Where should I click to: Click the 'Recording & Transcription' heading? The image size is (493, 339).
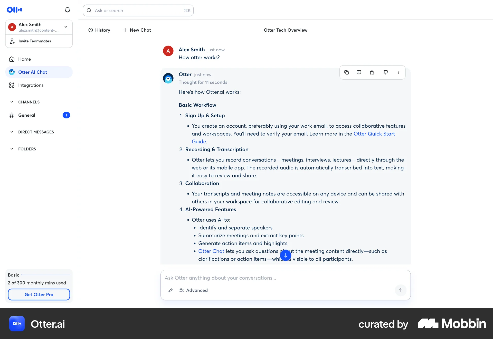point(217,149)
